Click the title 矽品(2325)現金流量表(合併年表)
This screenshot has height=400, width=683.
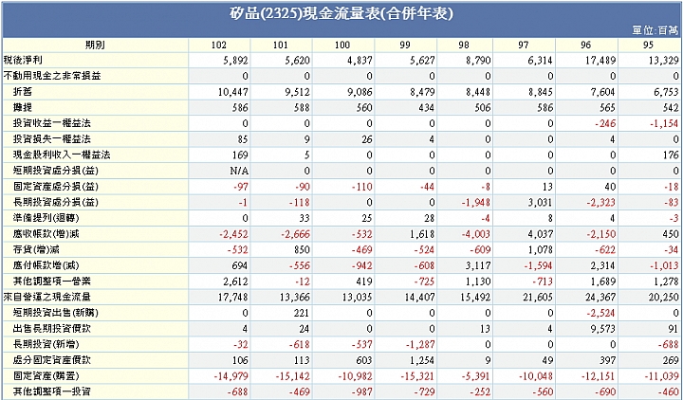(341, 13)
